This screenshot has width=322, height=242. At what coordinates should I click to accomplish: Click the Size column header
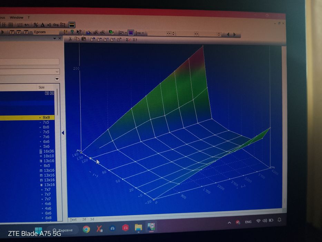click(x=41, y=87)
